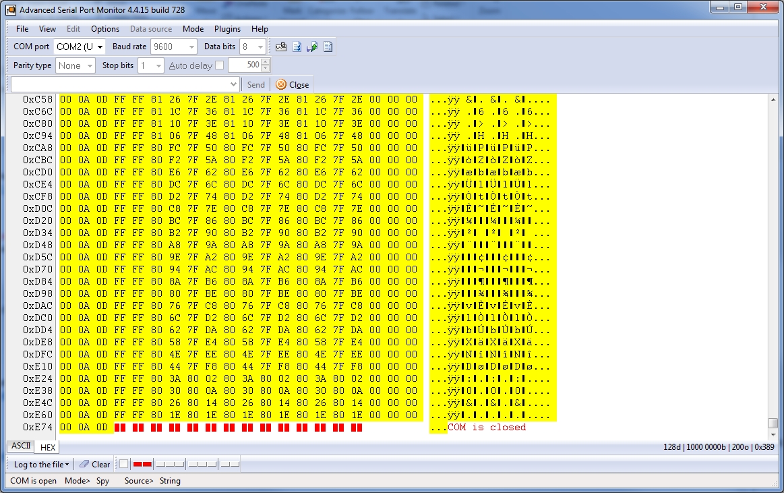The height and width of the screenshot is (493, 784).
Task: Open the Data source menu
Action: click(151, 29)
